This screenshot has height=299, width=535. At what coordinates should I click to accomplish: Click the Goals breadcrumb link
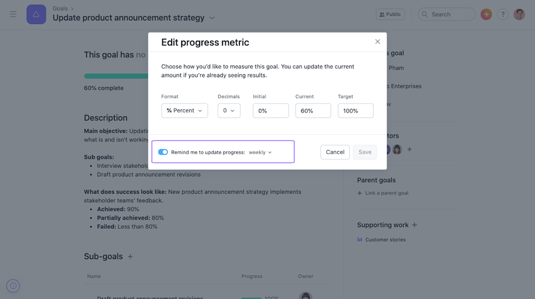(60, 8)
